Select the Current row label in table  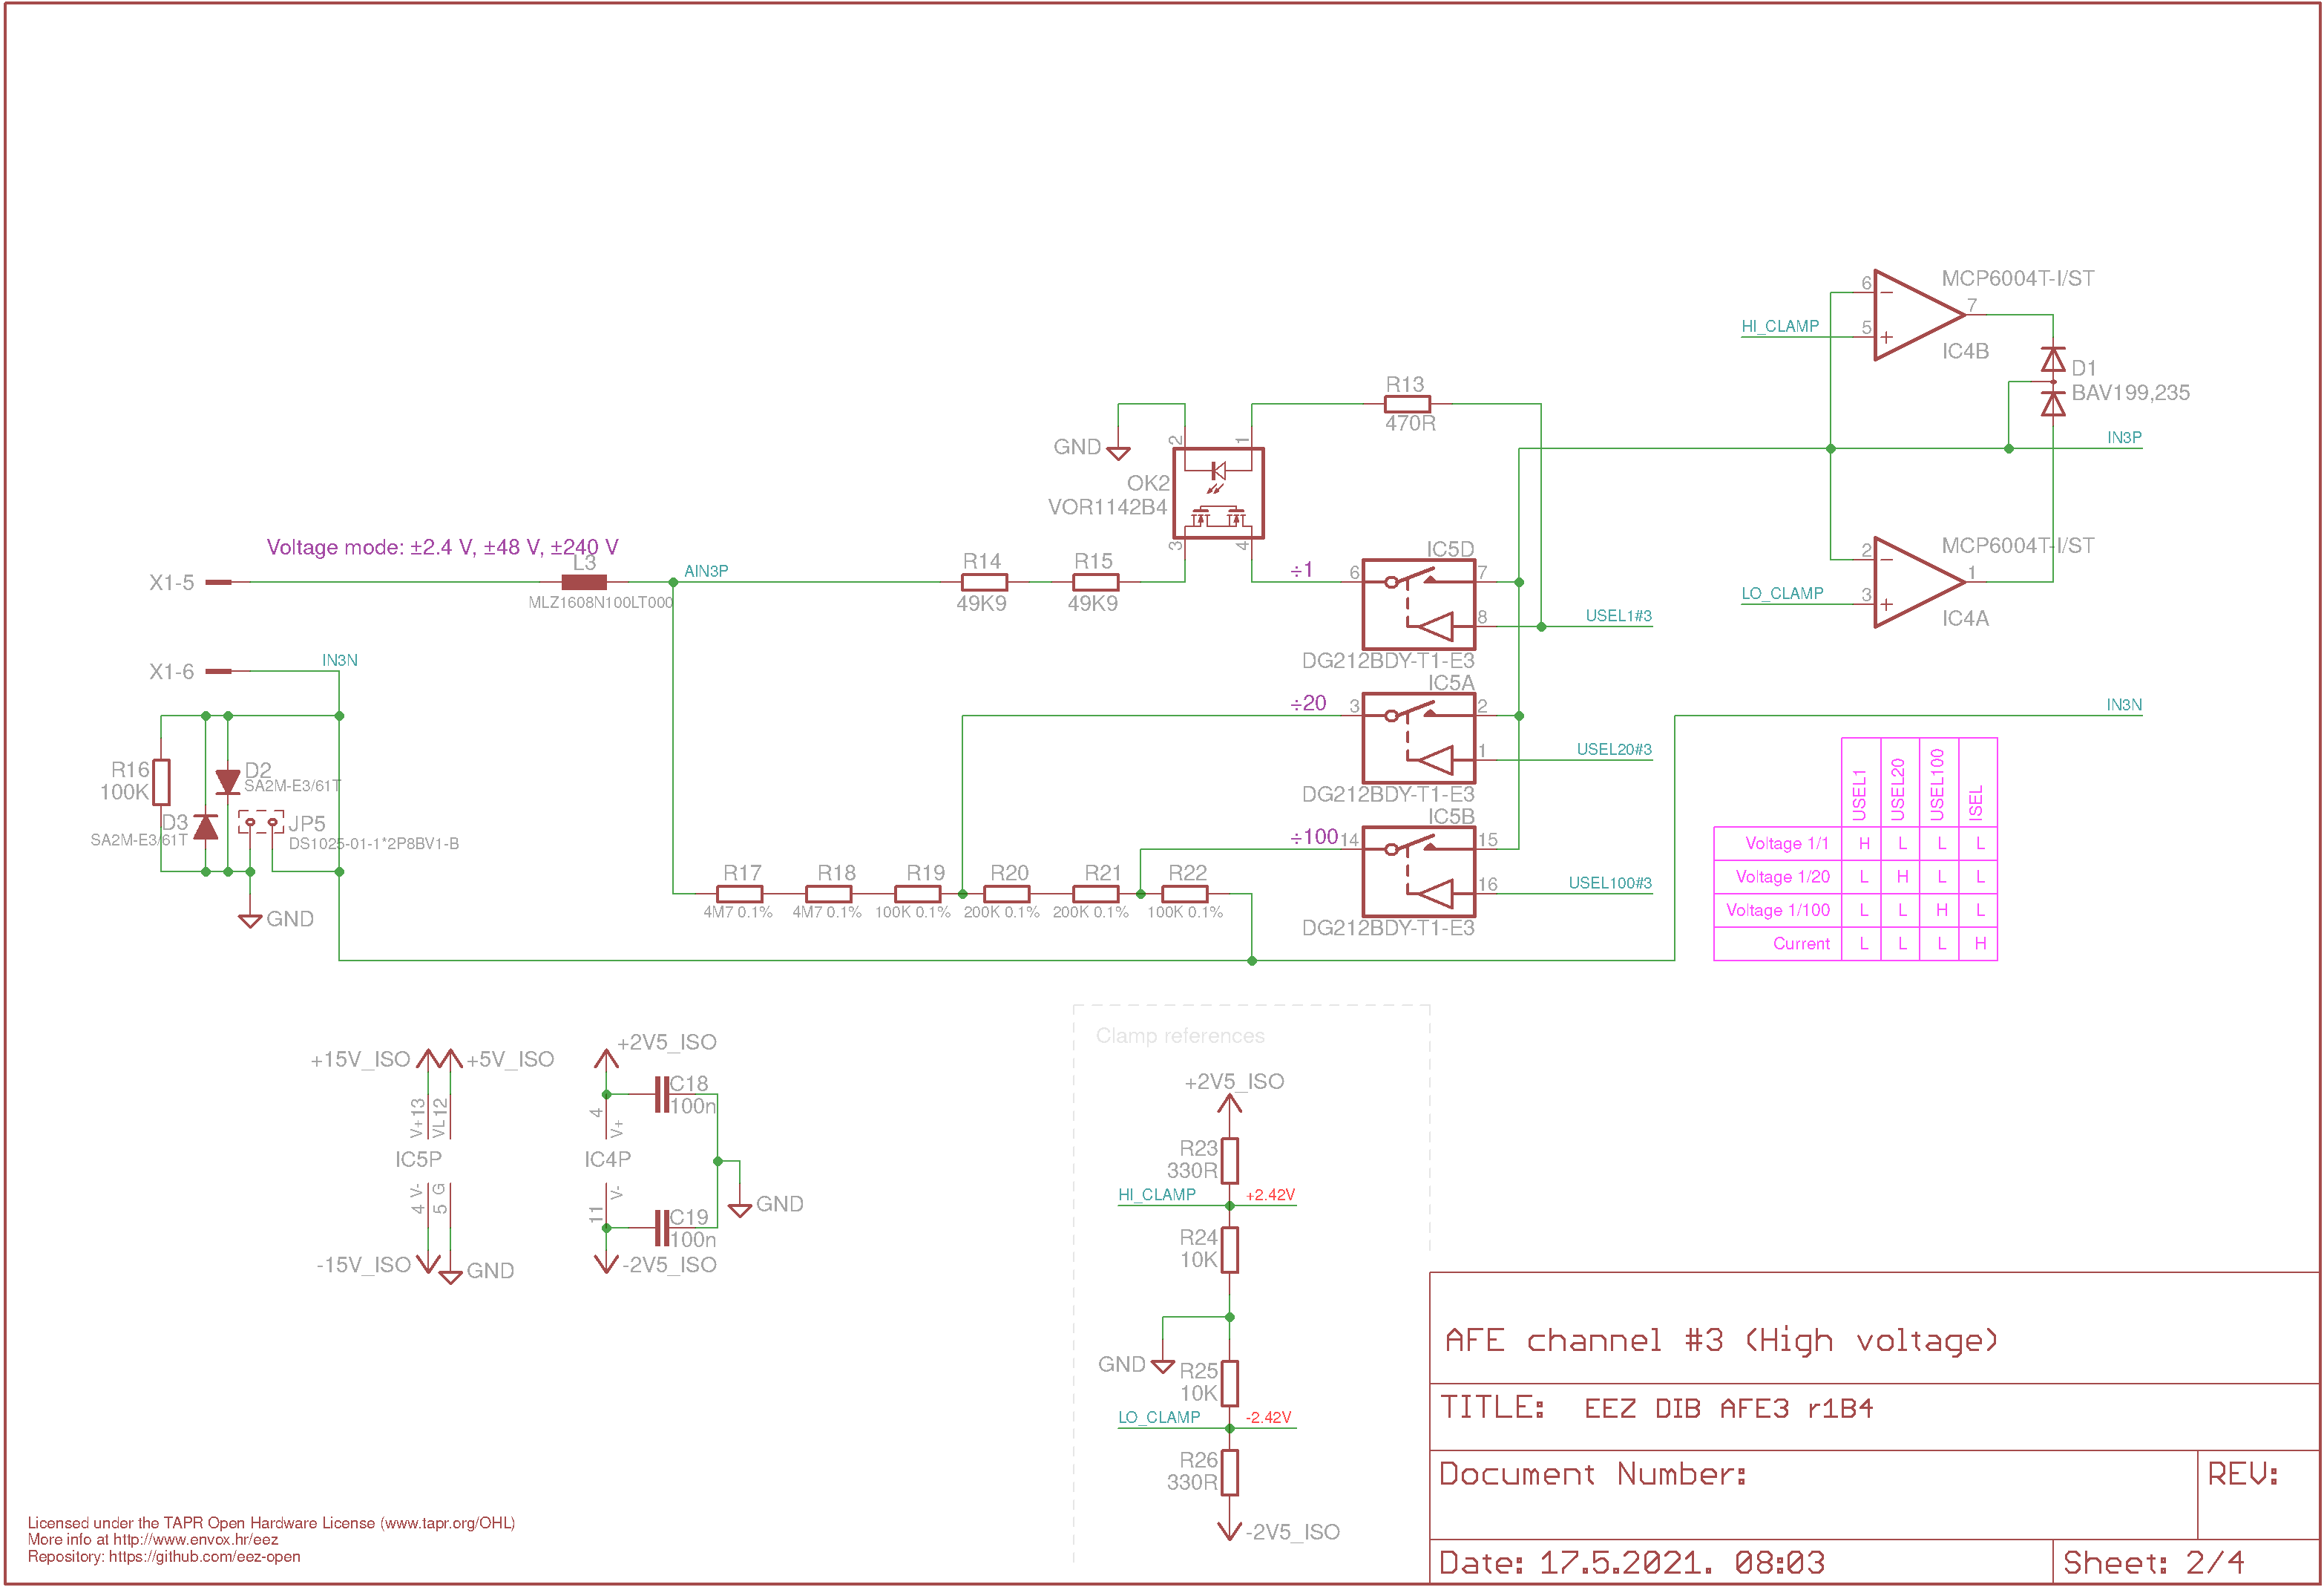(1802, 943)
